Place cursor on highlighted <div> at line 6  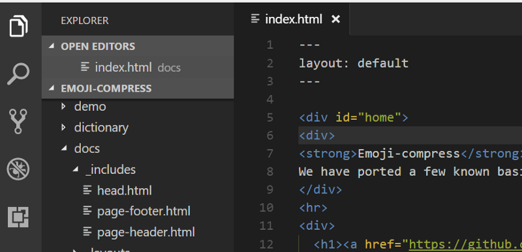pos(317,135)
